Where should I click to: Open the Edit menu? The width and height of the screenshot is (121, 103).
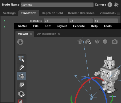point(48,26)
